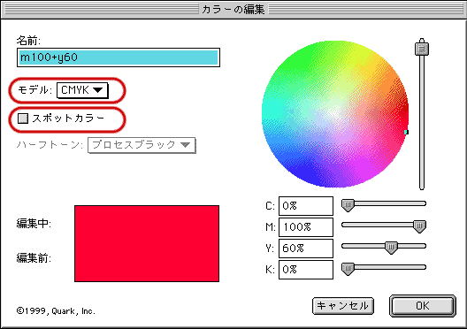Click the brightness slider handle beside the wheel

click(x=422, y=48)
